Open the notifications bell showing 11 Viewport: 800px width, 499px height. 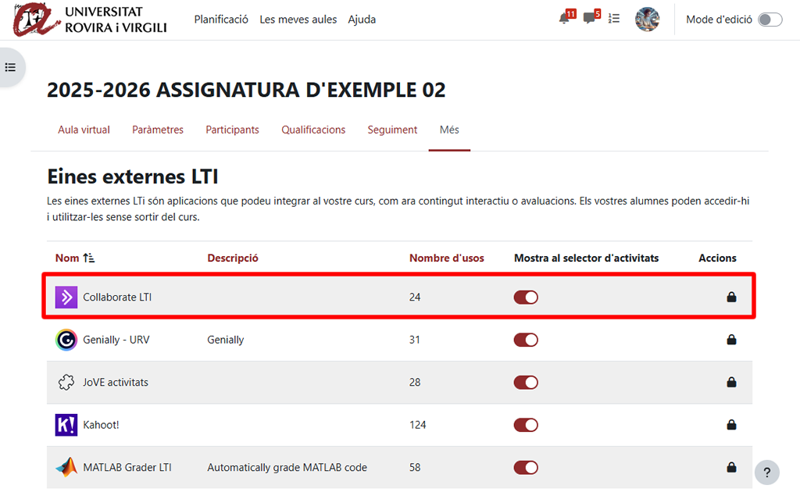point(564,20)
